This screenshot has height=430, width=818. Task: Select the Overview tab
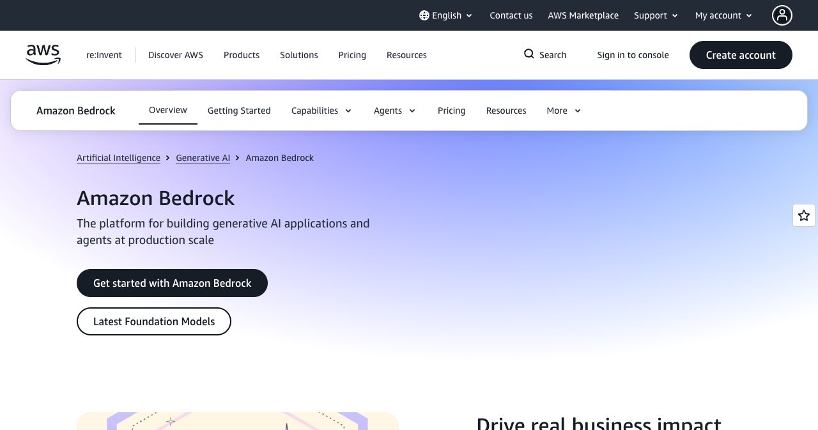[168, 110]
